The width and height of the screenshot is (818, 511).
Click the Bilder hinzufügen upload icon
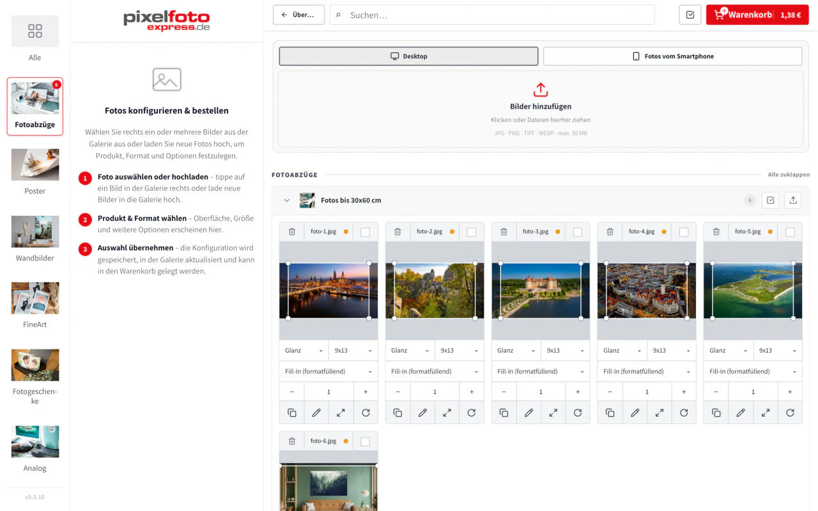click(x=541, y=89)
